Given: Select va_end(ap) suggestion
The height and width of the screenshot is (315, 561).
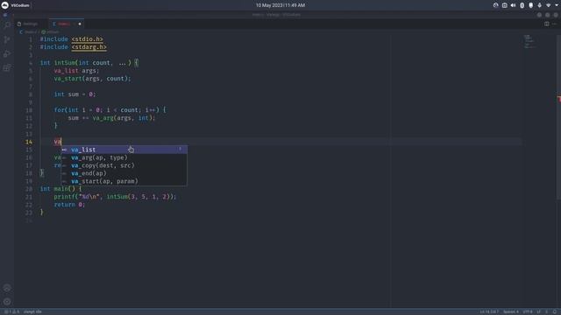Looking at the screenshot, I should click(124, 173).
